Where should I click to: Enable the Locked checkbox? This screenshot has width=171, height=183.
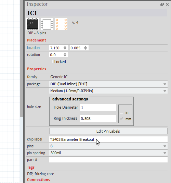[x=51, y=61]
